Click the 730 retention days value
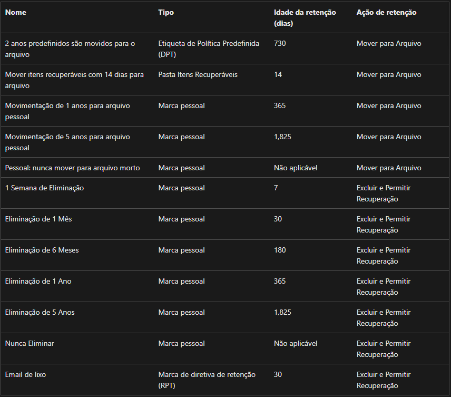451x397 pixels. click(280, 43)
